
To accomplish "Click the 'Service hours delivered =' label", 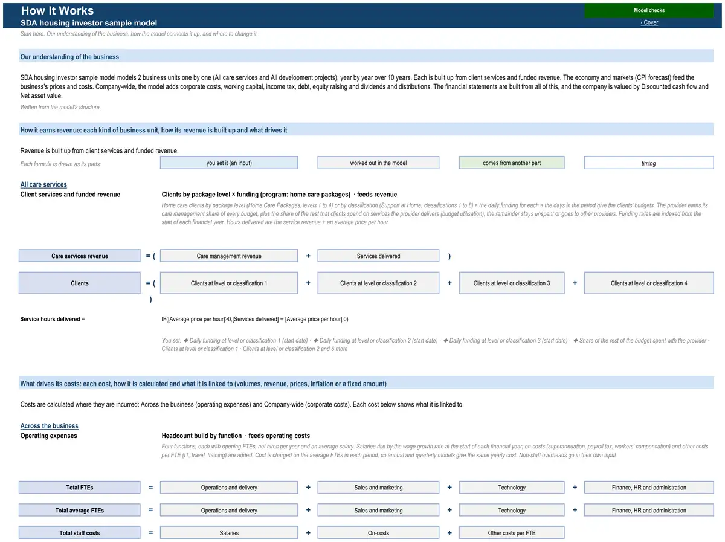I will pyautogui.click(x=53, y=319).
